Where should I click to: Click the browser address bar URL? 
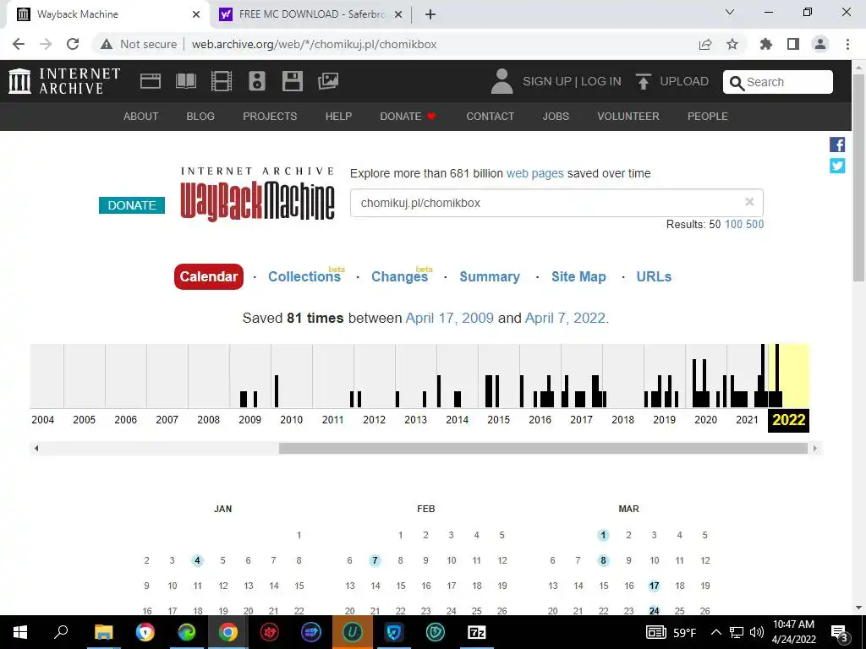315,44
